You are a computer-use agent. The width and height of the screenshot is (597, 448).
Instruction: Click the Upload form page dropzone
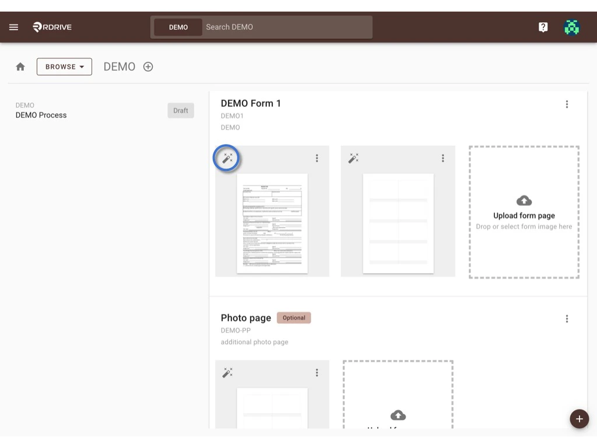(x=523, y=212)
